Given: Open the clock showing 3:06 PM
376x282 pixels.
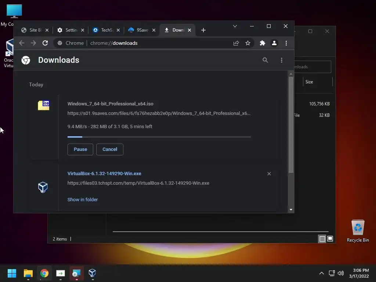Looking at the screenshot, I should (359, 273).
